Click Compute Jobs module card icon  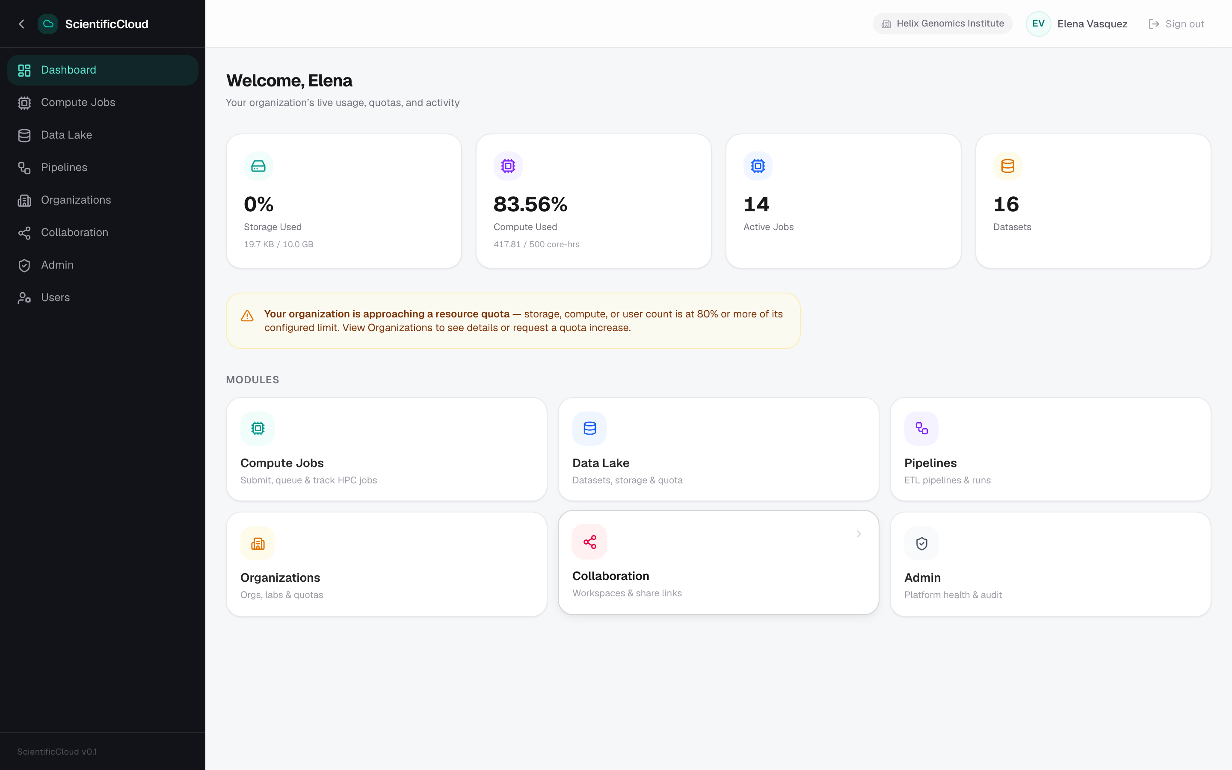point(258,428)
